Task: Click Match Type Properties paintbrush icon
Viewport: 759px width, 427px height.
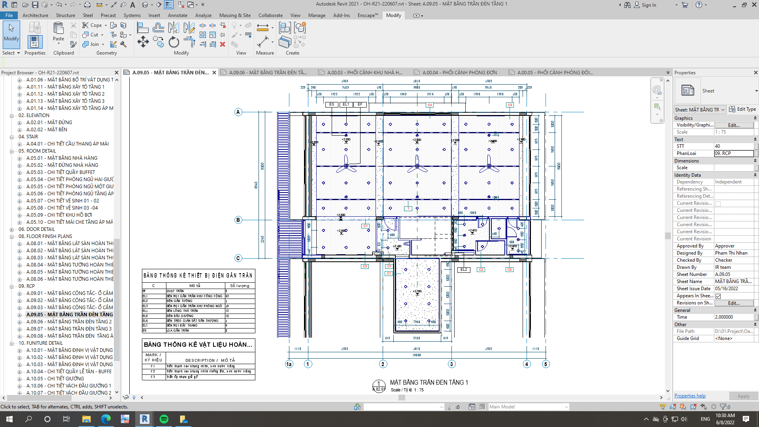Action: 73,44
